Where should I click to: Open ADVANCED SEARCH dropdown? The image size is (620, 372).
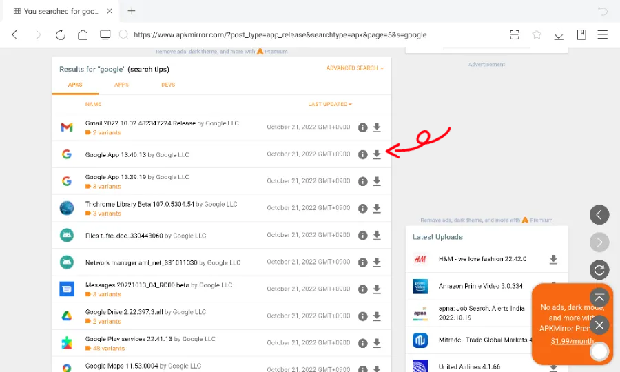click(x=355, y=68)
